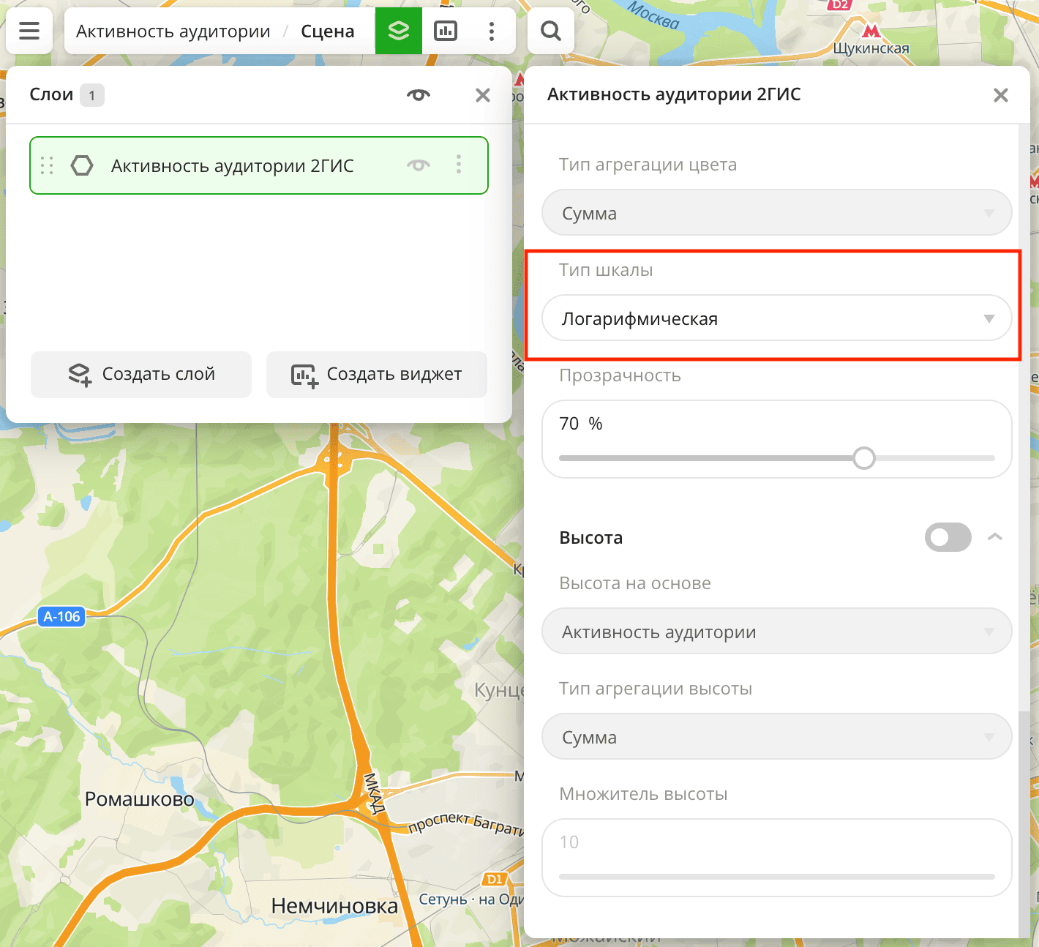Click the Прозрачность slider handle
Viewport: 1039px width, 947px height.
coord(864,458)
